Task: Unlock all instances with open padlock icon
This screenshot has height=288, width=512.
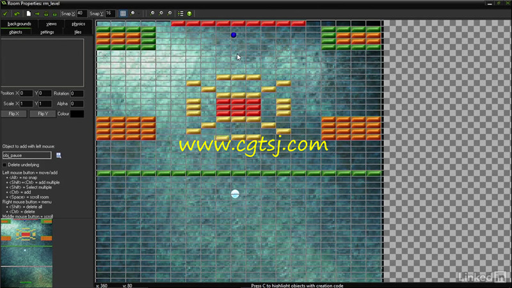Action: (x=54, y=13)
